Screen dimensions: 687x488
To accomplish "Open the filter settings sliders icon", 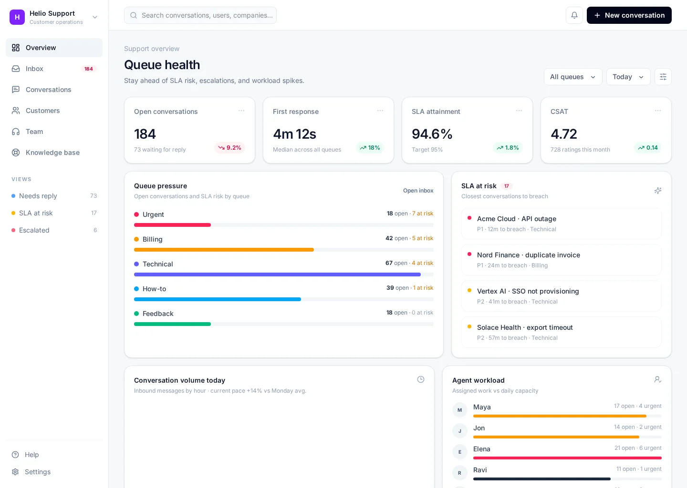I will pyautogui.click(x=663, y=77).
